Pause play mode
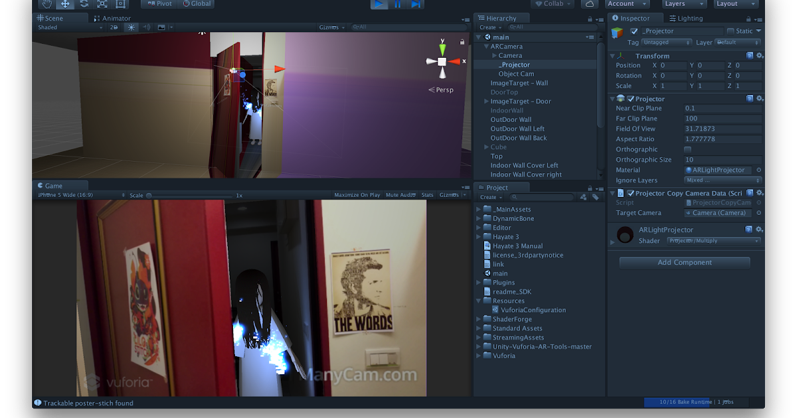The image size is (797, 418). [396, 5]
